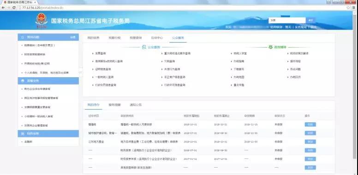This screenshot has height=175, width=358.
Task: Select the 我的待办 tab
Action: (x=93, y=105)
